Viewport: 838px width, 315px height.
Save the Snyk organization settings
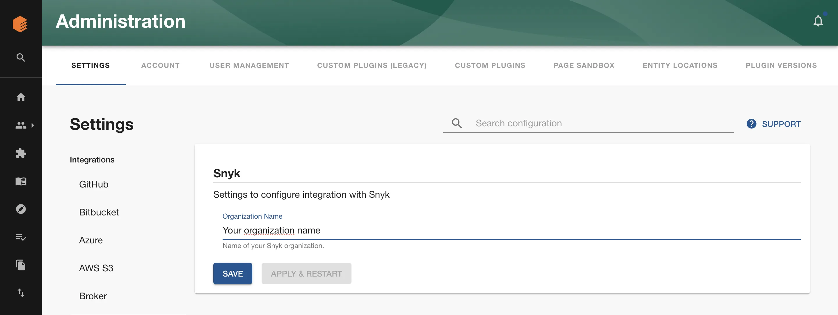(232, 273)
